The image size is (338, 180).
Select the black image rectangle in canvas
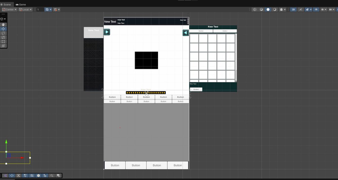point(146,60)
